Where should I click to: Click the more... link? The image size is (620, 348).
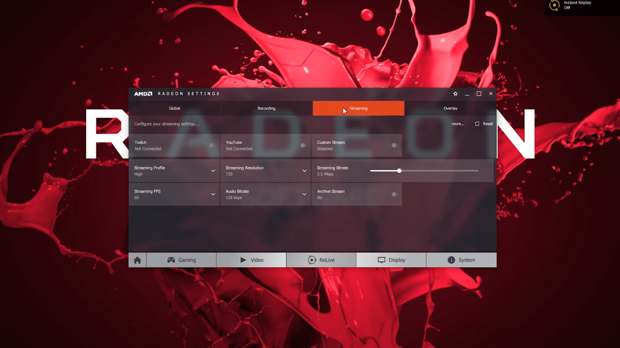(x=458, y=124)
